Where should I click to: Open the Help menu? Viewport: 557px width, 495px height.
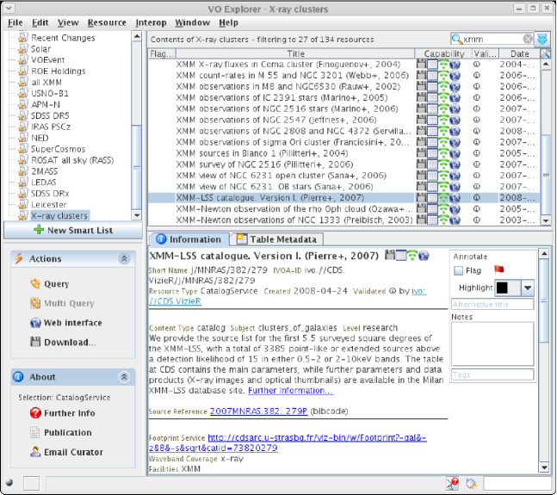(x=228, y=22)
